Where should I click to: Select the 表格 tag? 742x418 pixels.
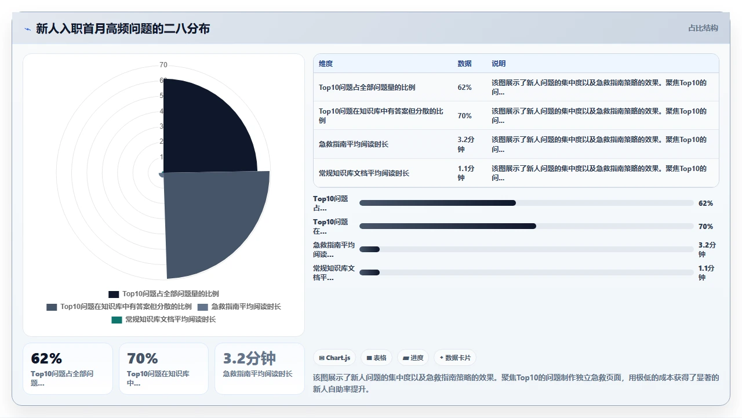point(377,358)
